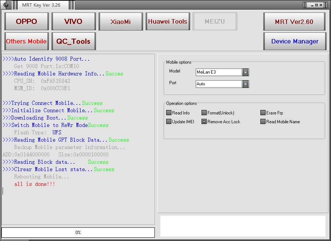Image resolution: width=331 pixels, height=241 pixels.
Task: Enable the Format(Unlock) checkbox
Action: [204, 113]
